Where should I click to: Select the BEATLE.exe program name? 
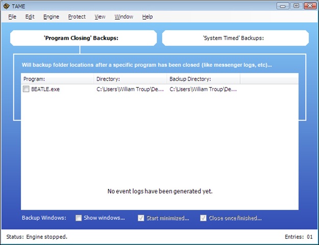click(45, 89)
